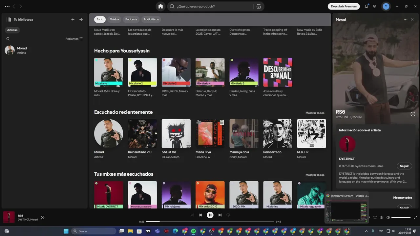Collapse Tu biblioteca via library icon

9,19
